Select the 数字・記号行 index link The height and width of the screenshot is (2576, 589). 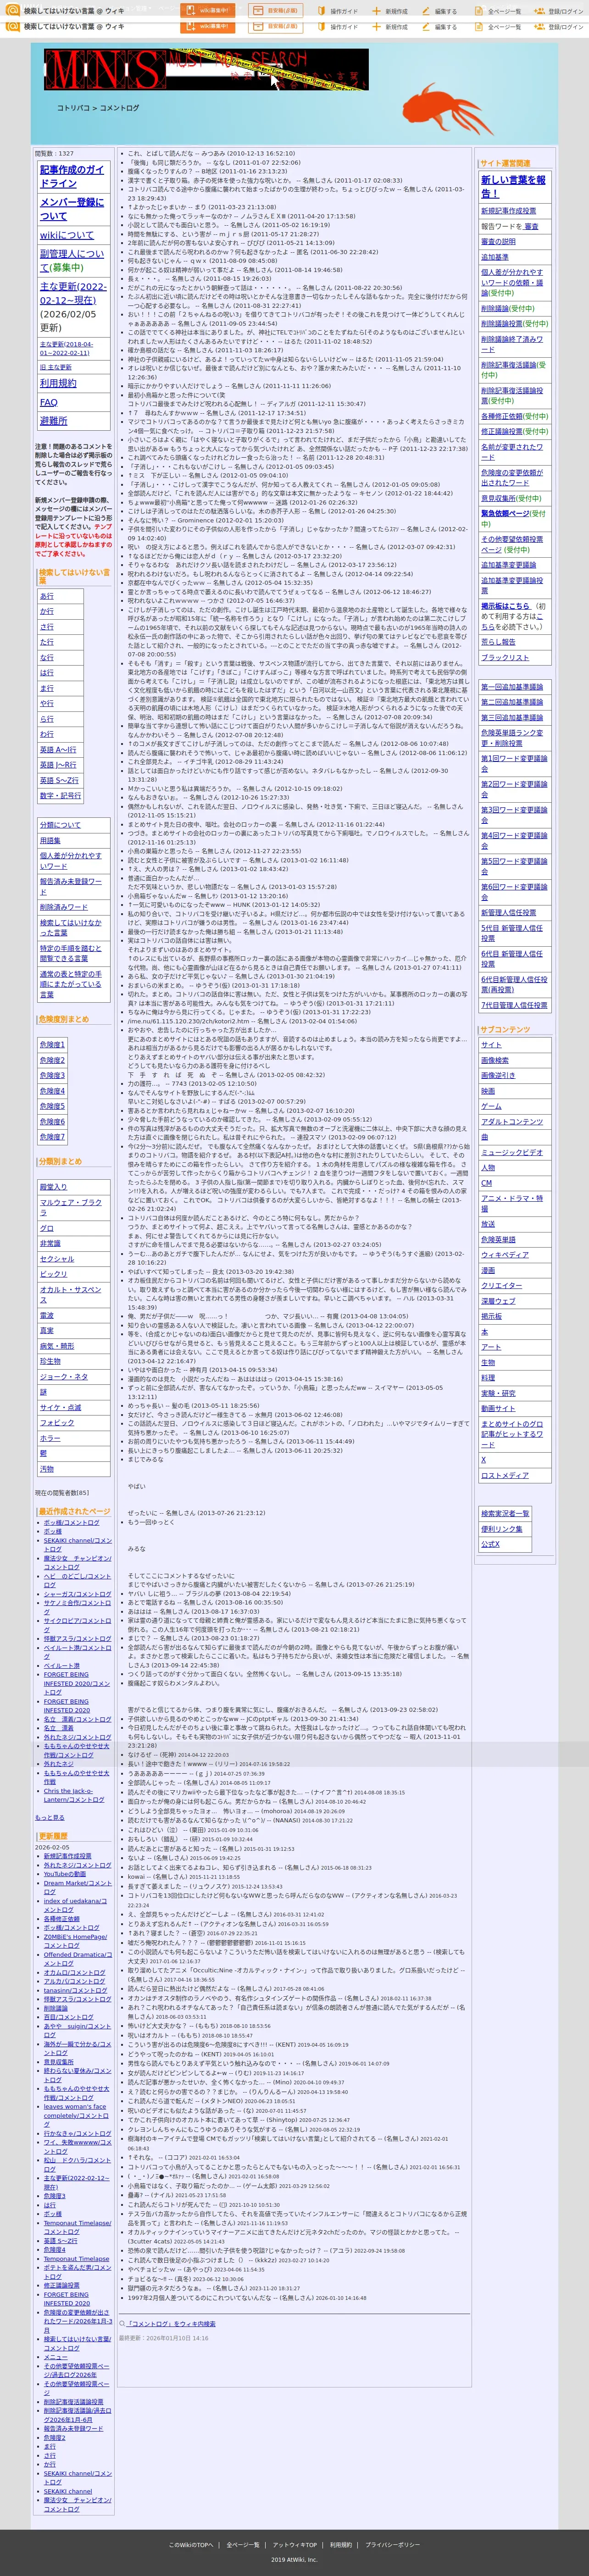(x=60, y=796)
